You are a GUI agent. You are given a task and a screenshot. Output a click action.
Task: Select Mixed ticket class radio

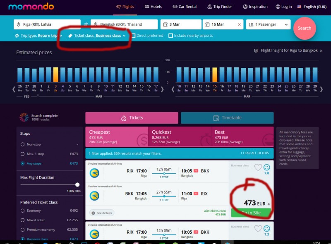pyautogui.click(x=23, y=220)
